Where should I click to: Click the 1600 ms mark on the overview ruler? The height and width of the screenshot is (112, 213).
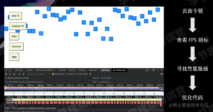80,85
